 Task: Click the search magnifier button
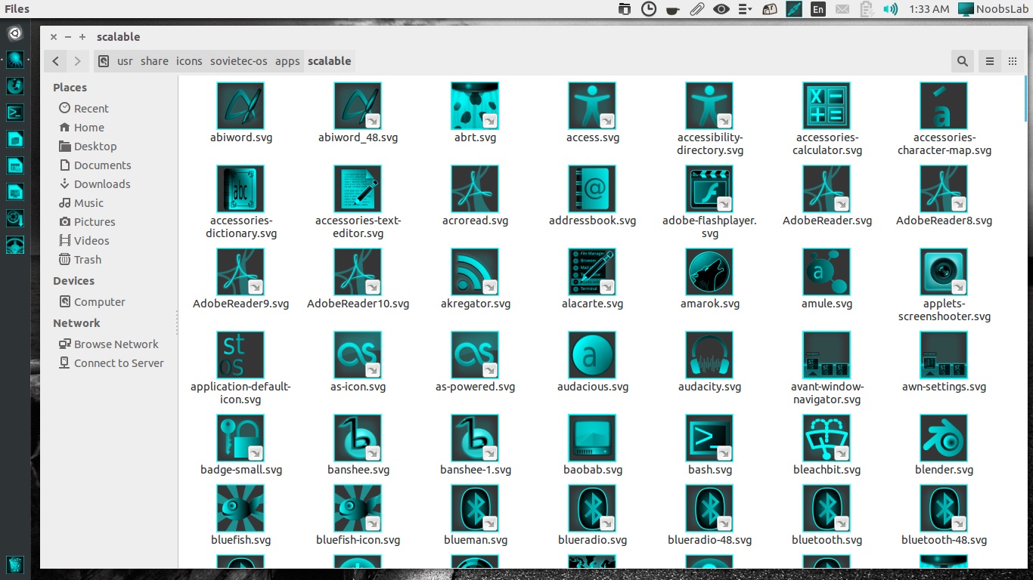click(962, 61)
